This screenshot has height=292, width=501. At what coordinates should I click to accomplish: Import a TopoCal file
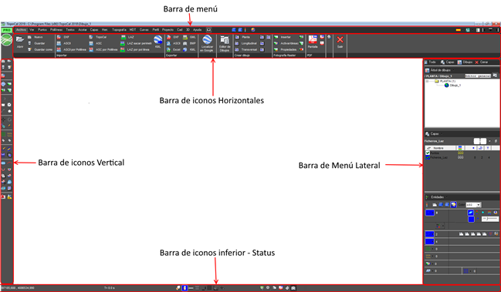[x=98, y=37]
